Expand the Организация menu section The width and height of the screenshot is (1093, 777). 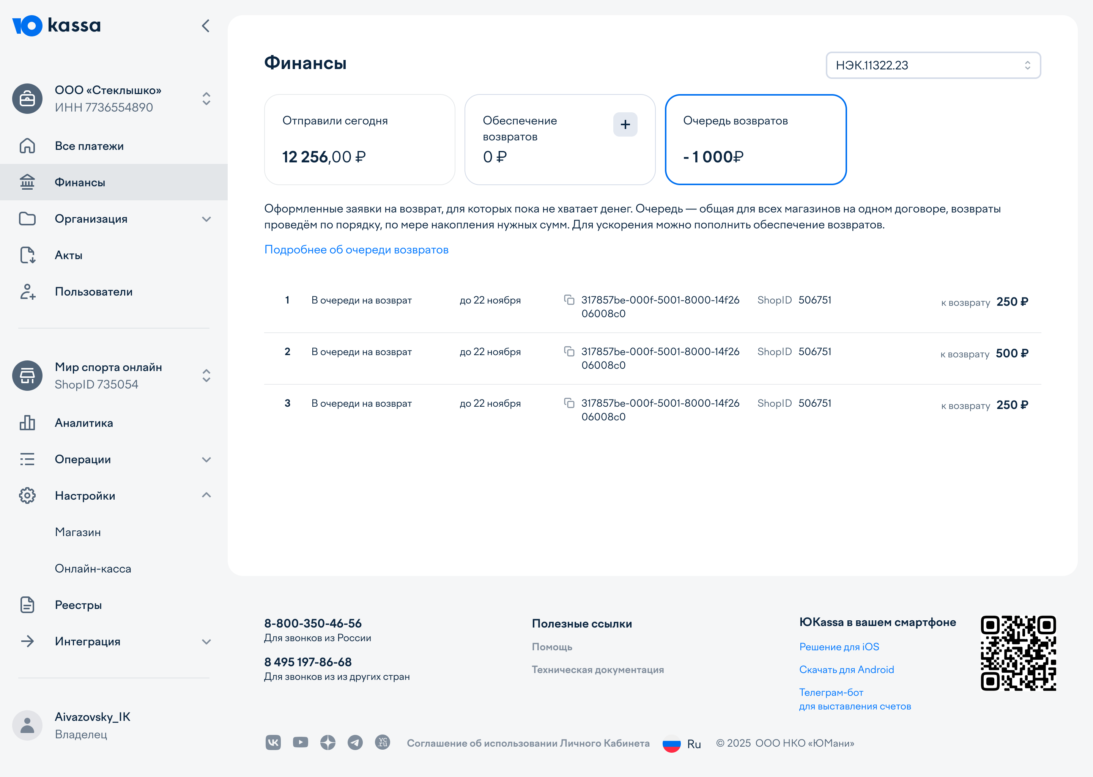(206, 219)
